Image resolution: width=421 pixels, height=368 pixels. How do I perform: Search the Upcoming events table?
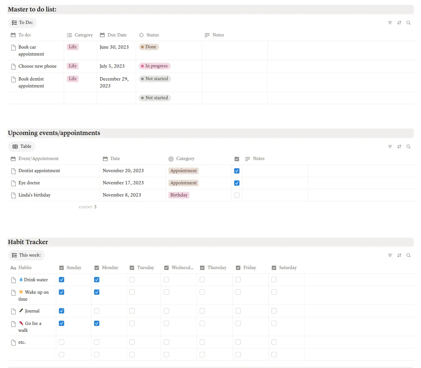coord(408,146)
